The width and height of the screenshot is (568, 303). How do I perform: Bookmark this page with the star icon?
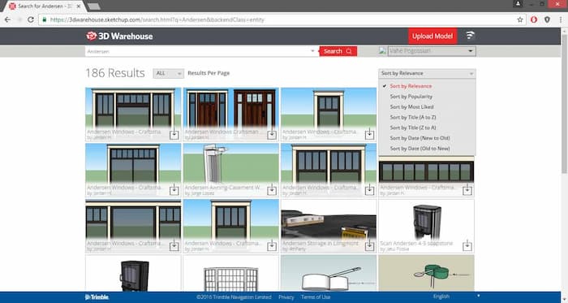click(x=520, y=19)
